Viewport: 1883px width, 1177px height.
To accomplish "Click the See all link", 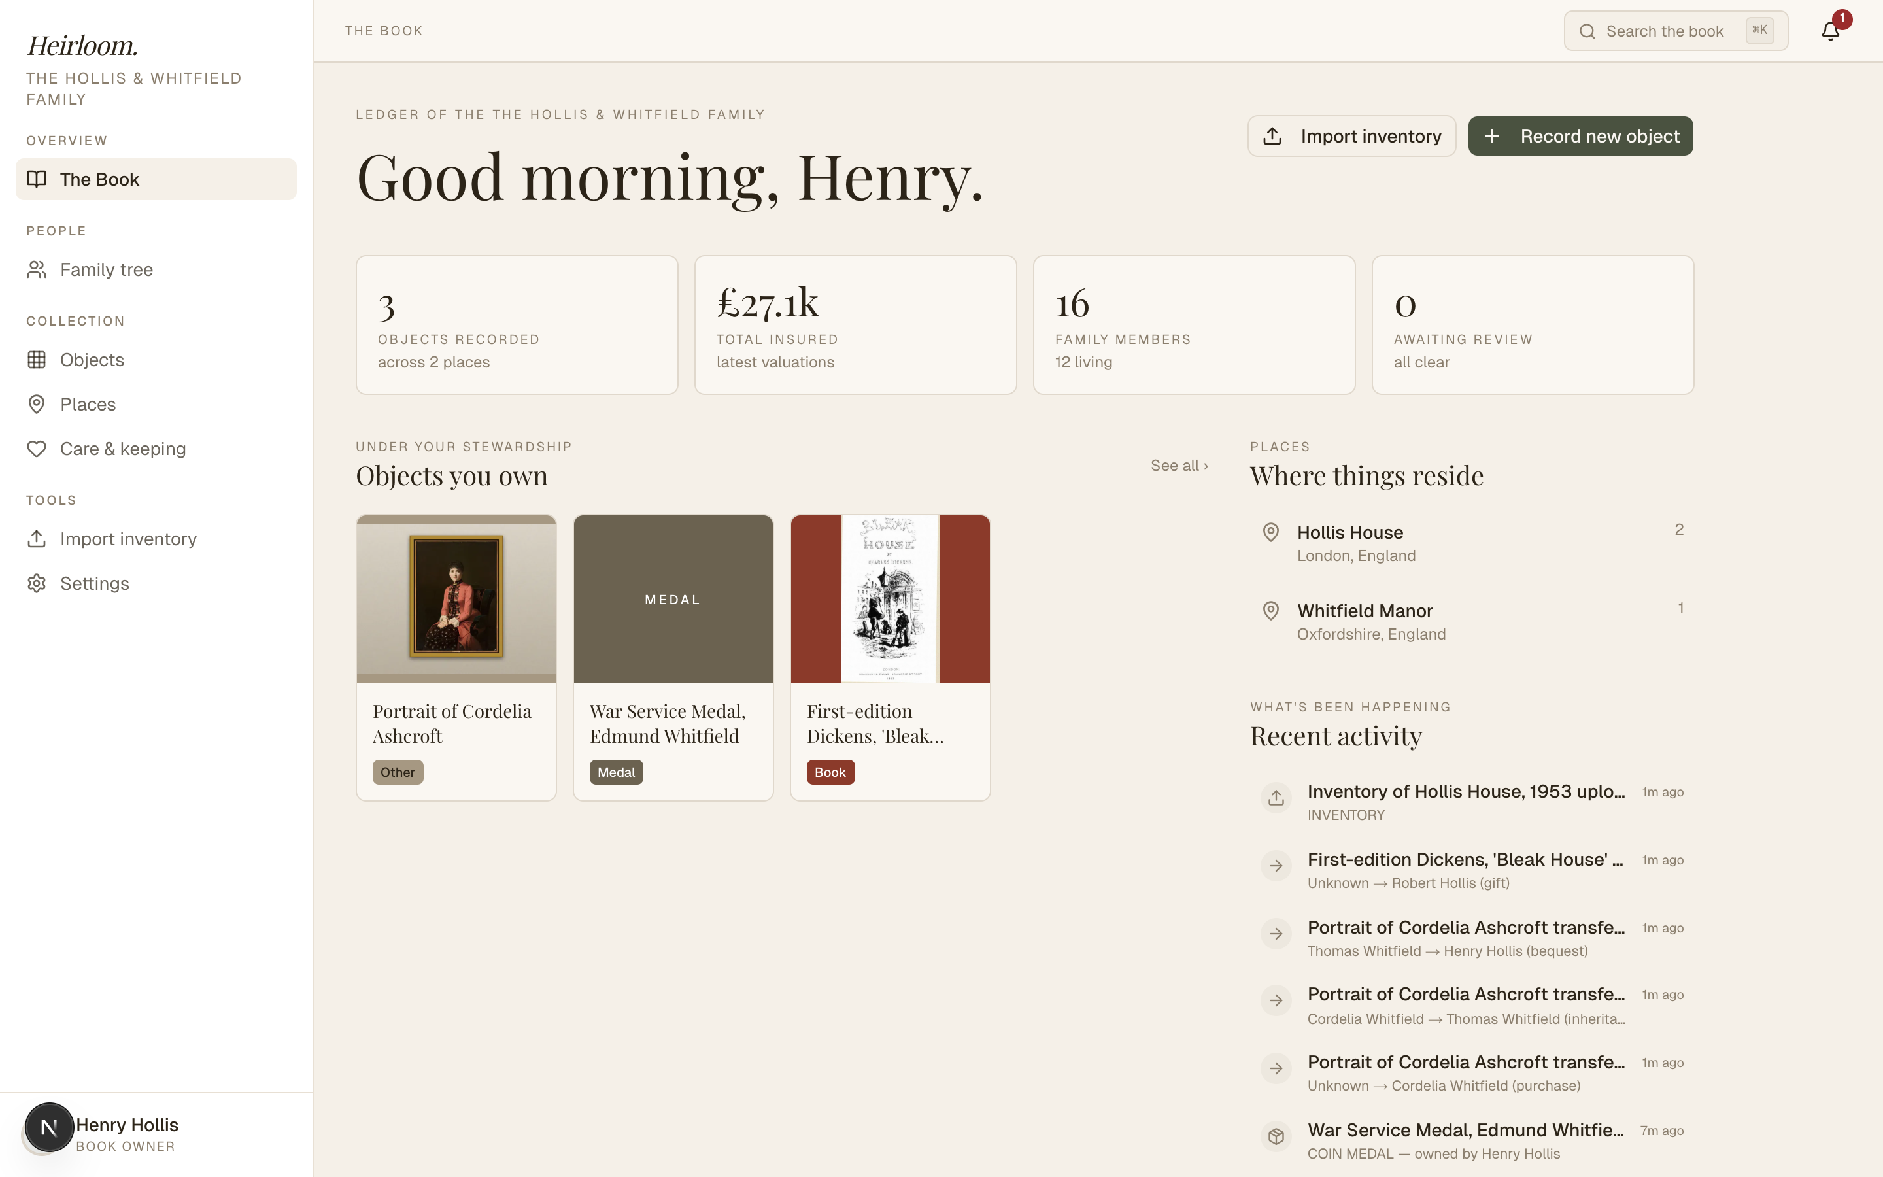I will [1179, 466].
